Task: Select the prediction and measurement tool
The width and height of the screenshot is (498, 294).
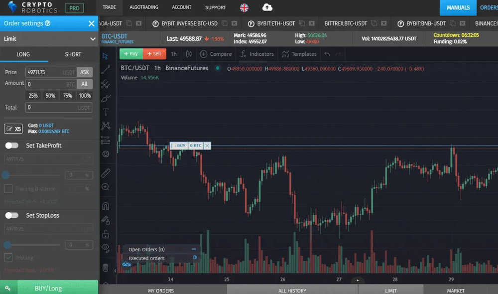Action: click(x=106, y=140)
